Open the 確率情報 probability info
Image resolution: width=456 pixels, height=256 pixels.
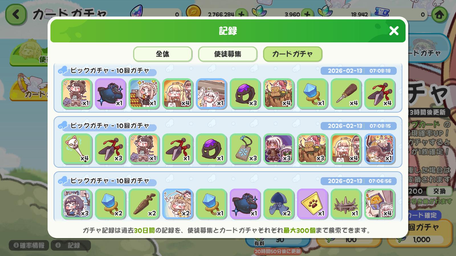[x=29, y=245]
